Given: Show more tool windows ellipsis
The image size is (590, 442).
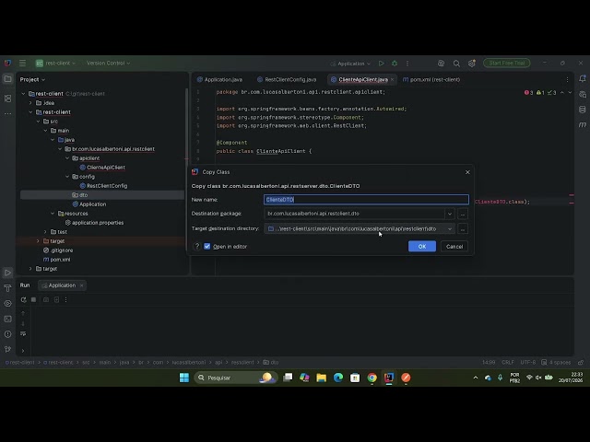Looking at the screenshot, I should 7,113.
